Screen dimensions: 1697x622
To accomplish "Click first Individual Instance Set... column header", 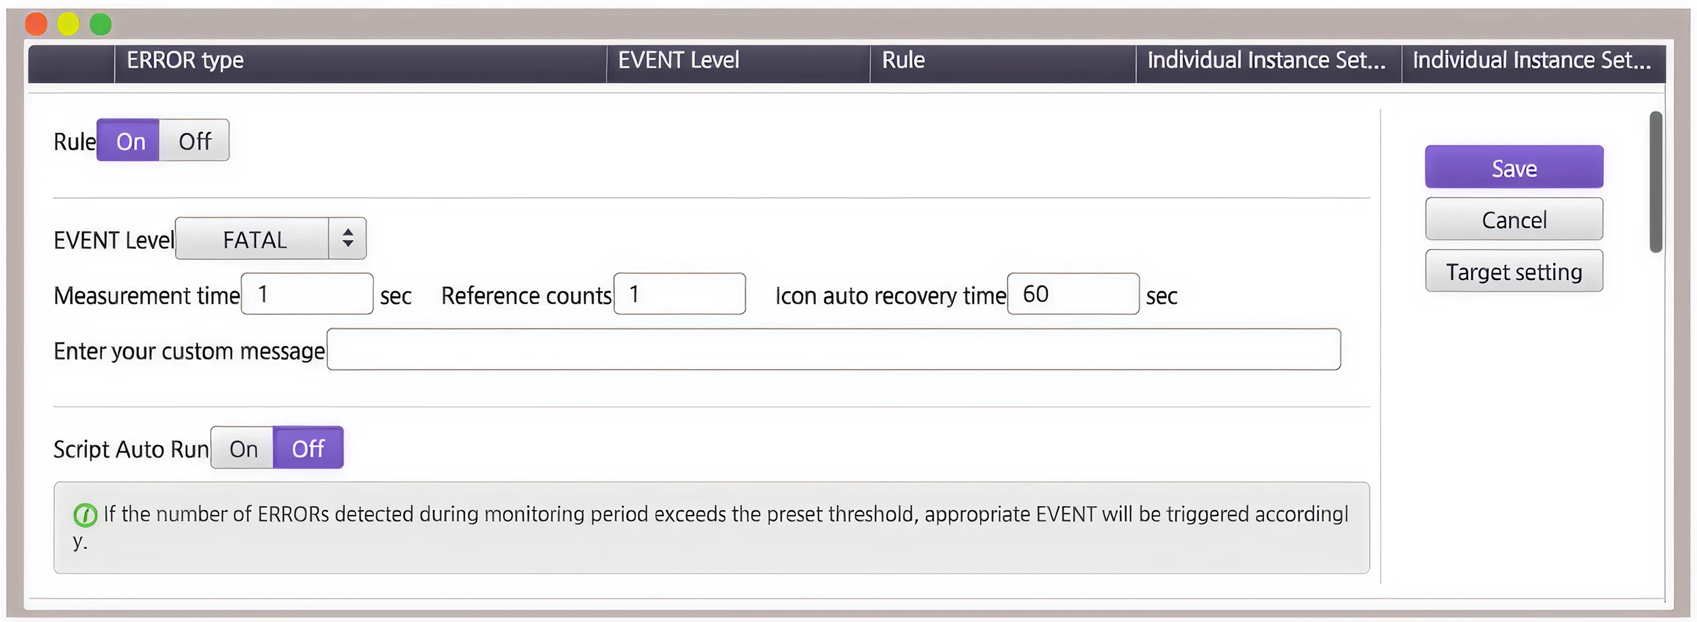I will [1269, 62].
